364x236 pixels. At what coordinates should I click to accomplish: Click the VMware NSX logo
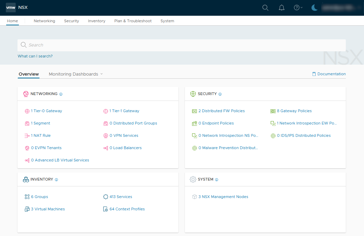[x=11, y=8]
